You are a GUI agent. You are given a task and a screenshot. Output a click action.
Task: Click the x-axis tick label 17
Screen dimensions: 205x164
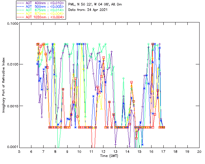[163, 152]
